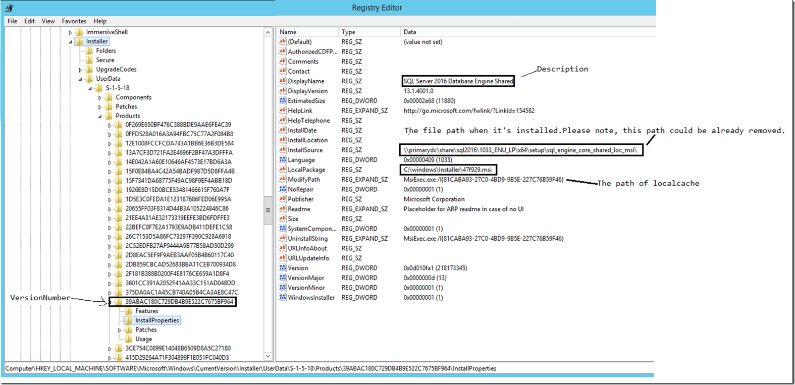
Task: Select the LocalPackage string value icon
Action: tap(283, 170)
